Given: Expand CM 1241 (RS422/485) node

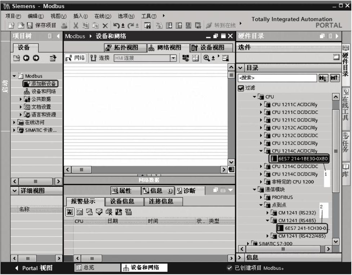Looking at the screenshot, I should click(267, 236).
